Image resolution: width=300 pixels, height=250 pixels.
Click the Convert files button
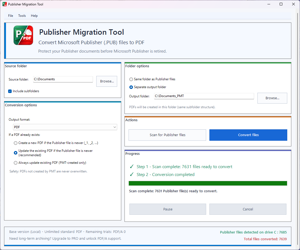(x=248, y=135)
